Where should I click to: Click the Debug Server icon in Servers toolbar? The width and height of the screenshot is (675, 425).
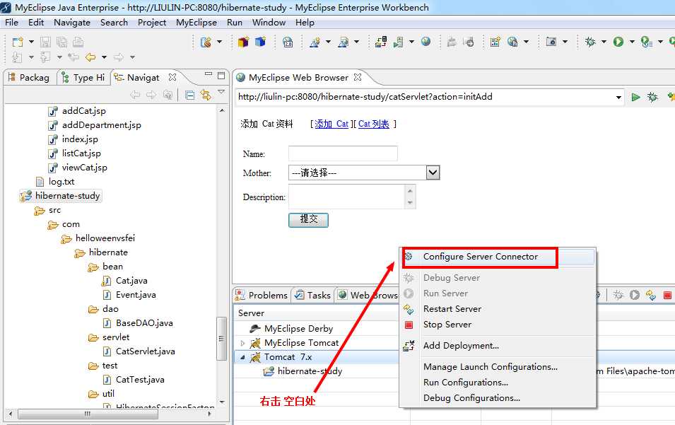coord(618,295)
